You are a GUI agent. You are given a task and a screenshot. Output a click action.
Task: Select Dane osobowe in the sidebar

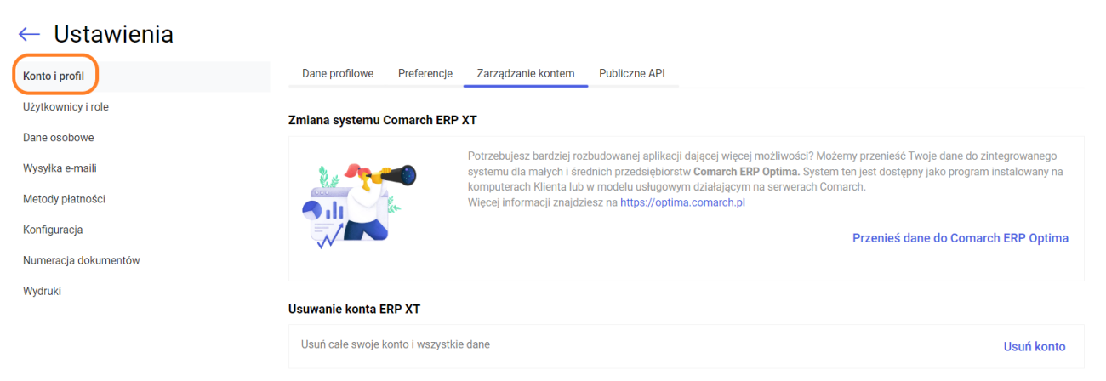click(58, 138)
